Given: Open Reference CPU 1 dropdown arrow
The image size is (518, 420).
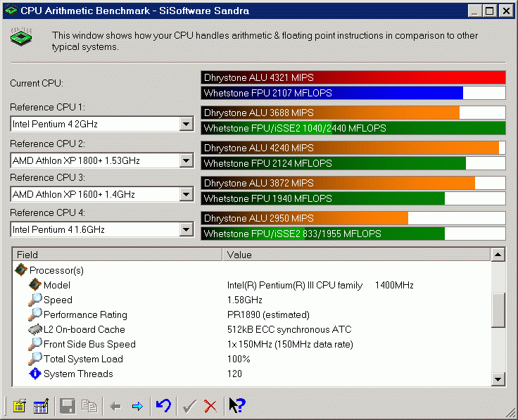Looking at the screenshot, I should [187, 124].
